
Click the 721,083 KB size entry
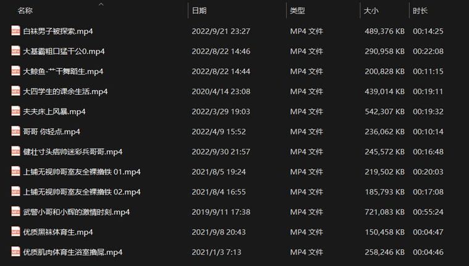384,212
